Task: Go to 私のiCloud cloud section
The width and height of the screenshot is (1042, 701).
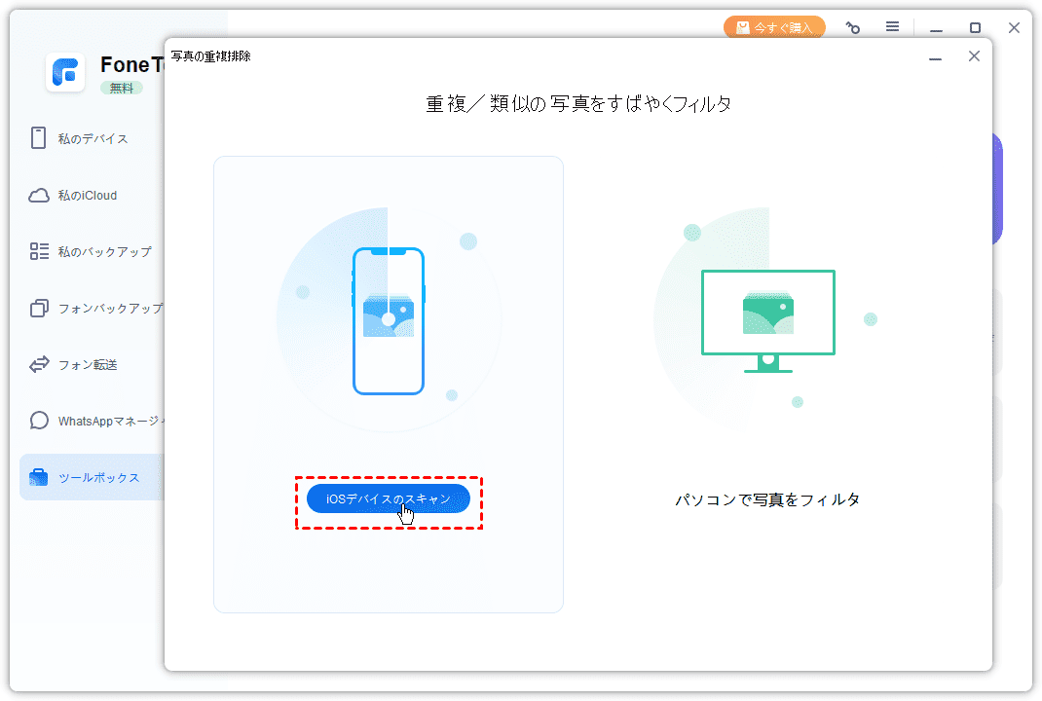Action: point(86,195)
